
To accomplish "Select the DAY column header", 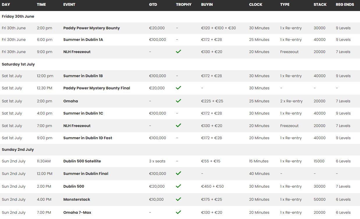I will [x=6, y=5].
